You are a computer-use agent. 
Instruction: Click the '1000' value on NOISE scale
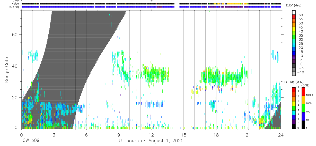coord(309,103)
